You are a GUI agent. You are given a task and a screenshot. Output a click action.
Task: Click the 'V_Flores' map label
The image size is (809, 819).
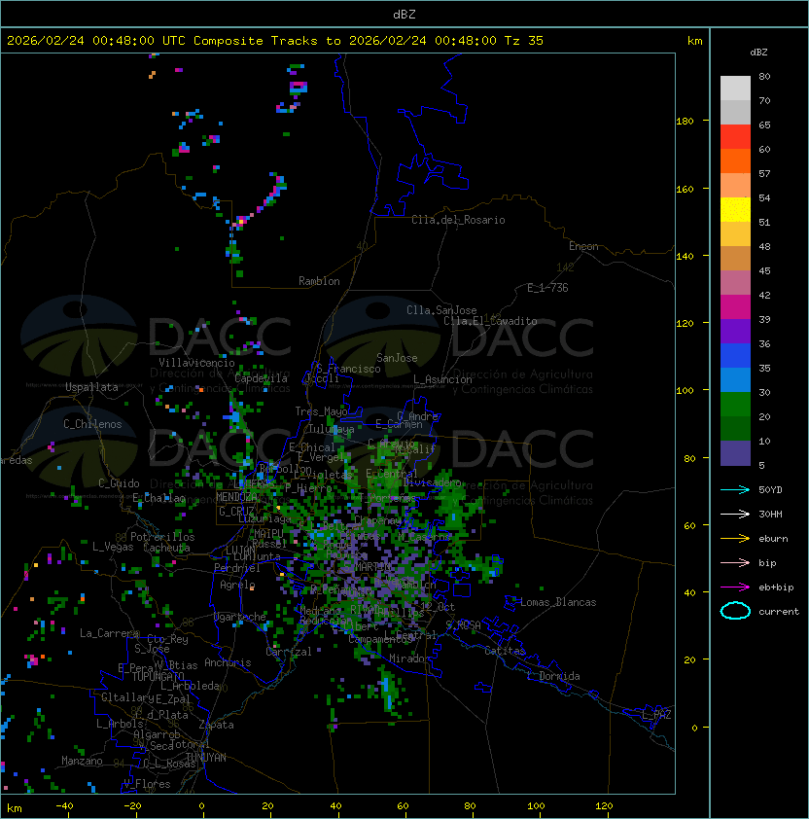click(x=147, y=784)
